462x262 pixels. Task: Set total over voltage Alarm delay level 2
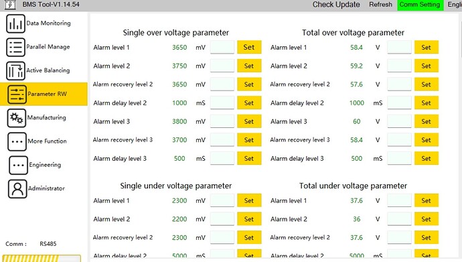click(x=427, y=103)
